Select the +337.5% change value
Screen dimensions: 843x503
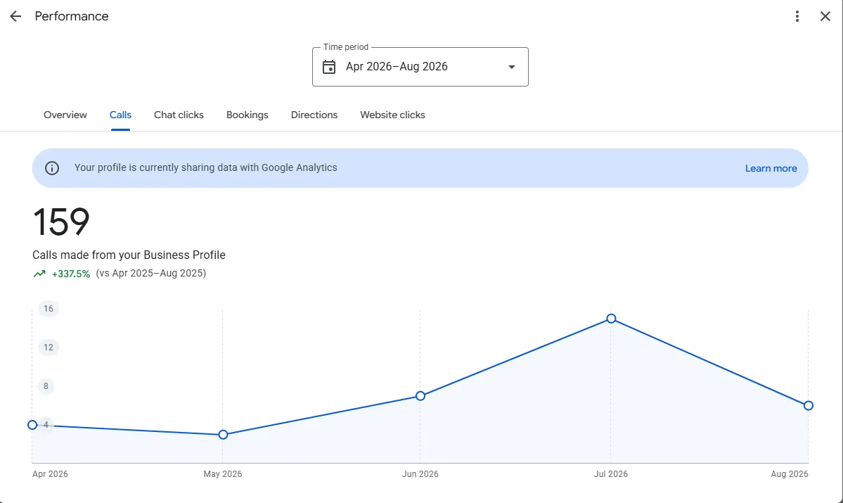[71, 274]
